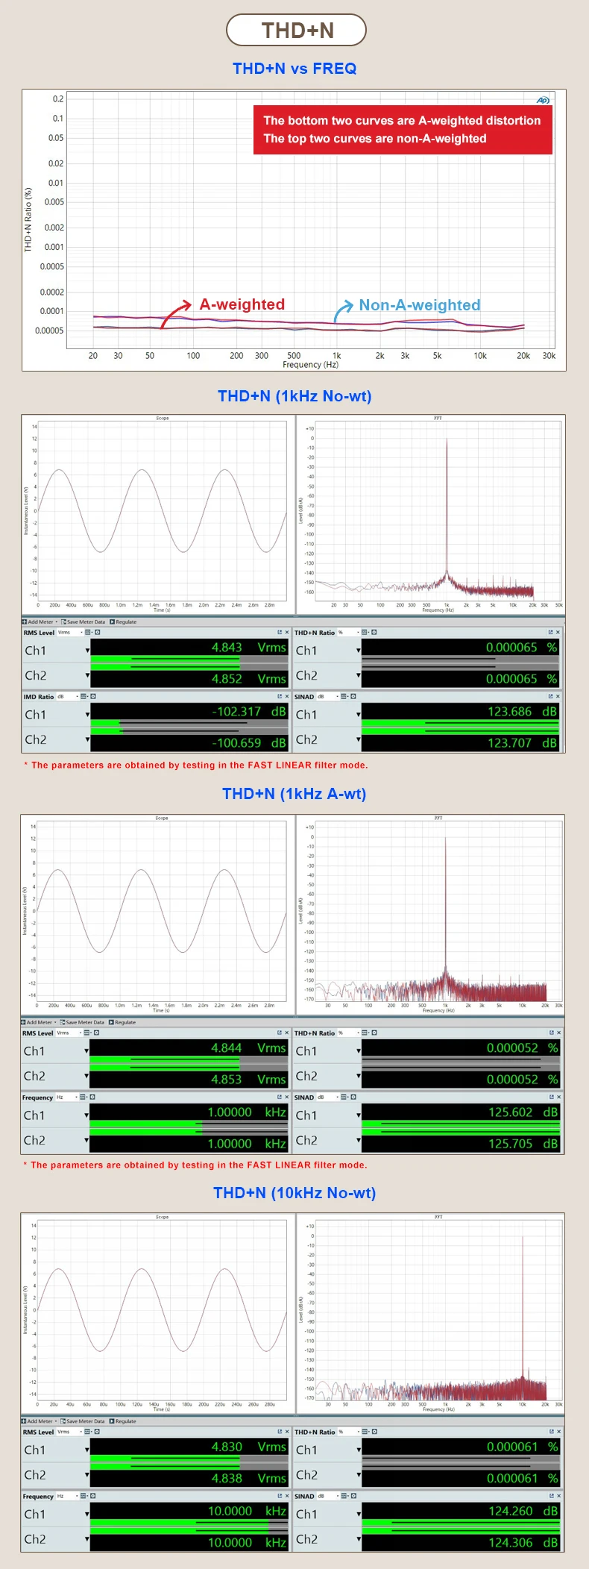
Task: Click Add Meter in 10kHz No-wt toolbar
Action: pos(39,1421)
